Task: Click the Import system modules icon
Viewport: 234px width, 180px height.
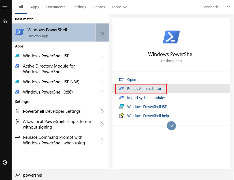Action: [x=121, y=97]
